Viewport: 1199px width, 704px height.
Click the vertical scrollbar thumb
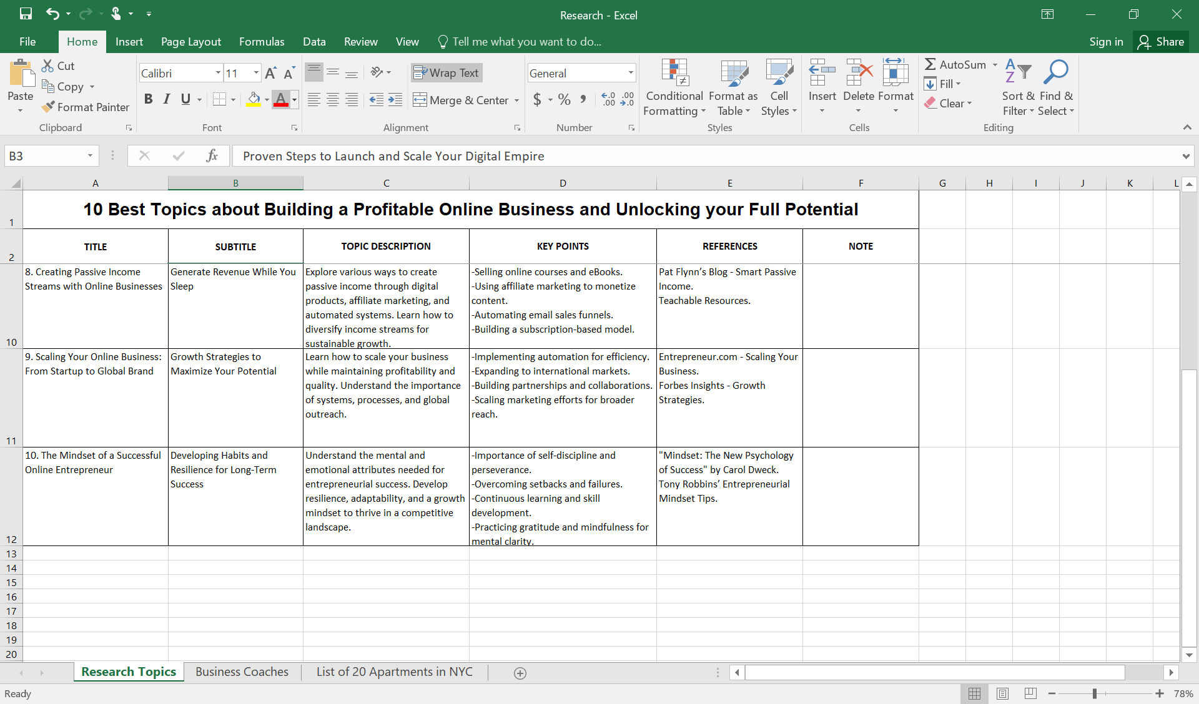tap(1189, 507)
